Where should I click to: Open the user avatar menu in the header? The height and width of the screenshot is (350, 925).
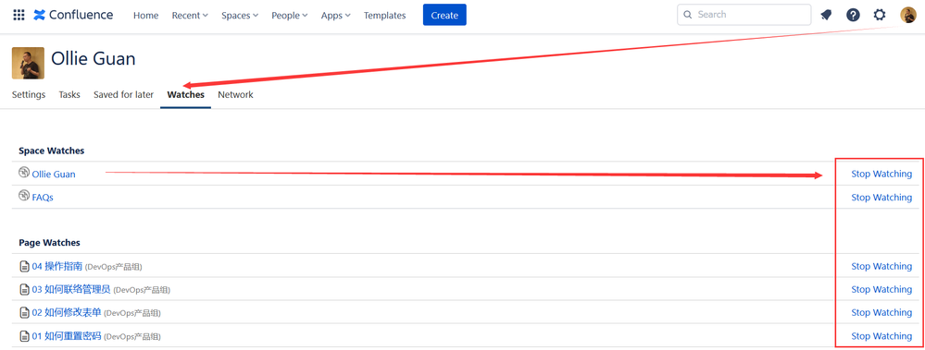[x=908, y=15]
